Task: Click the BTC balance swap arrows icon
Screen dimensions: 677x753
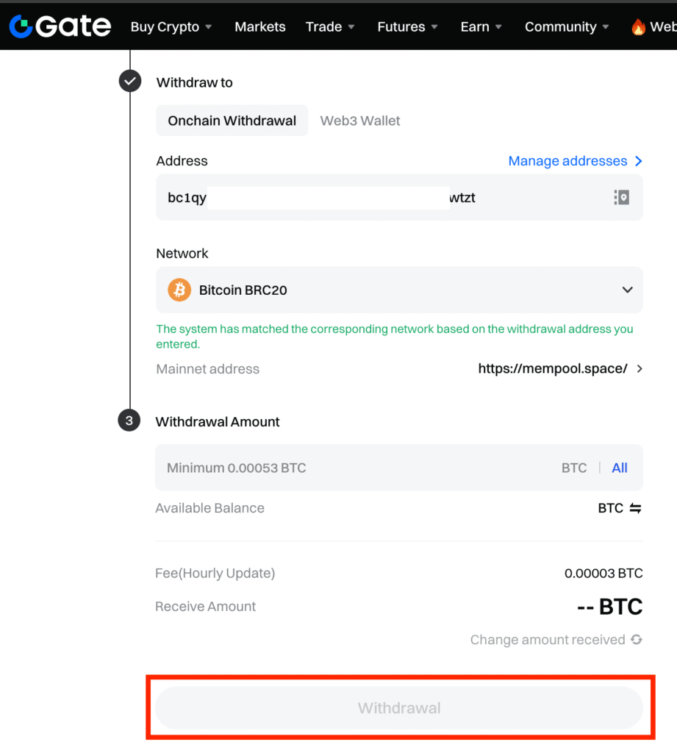Action: pyautogui.click(x=635, y=508)
